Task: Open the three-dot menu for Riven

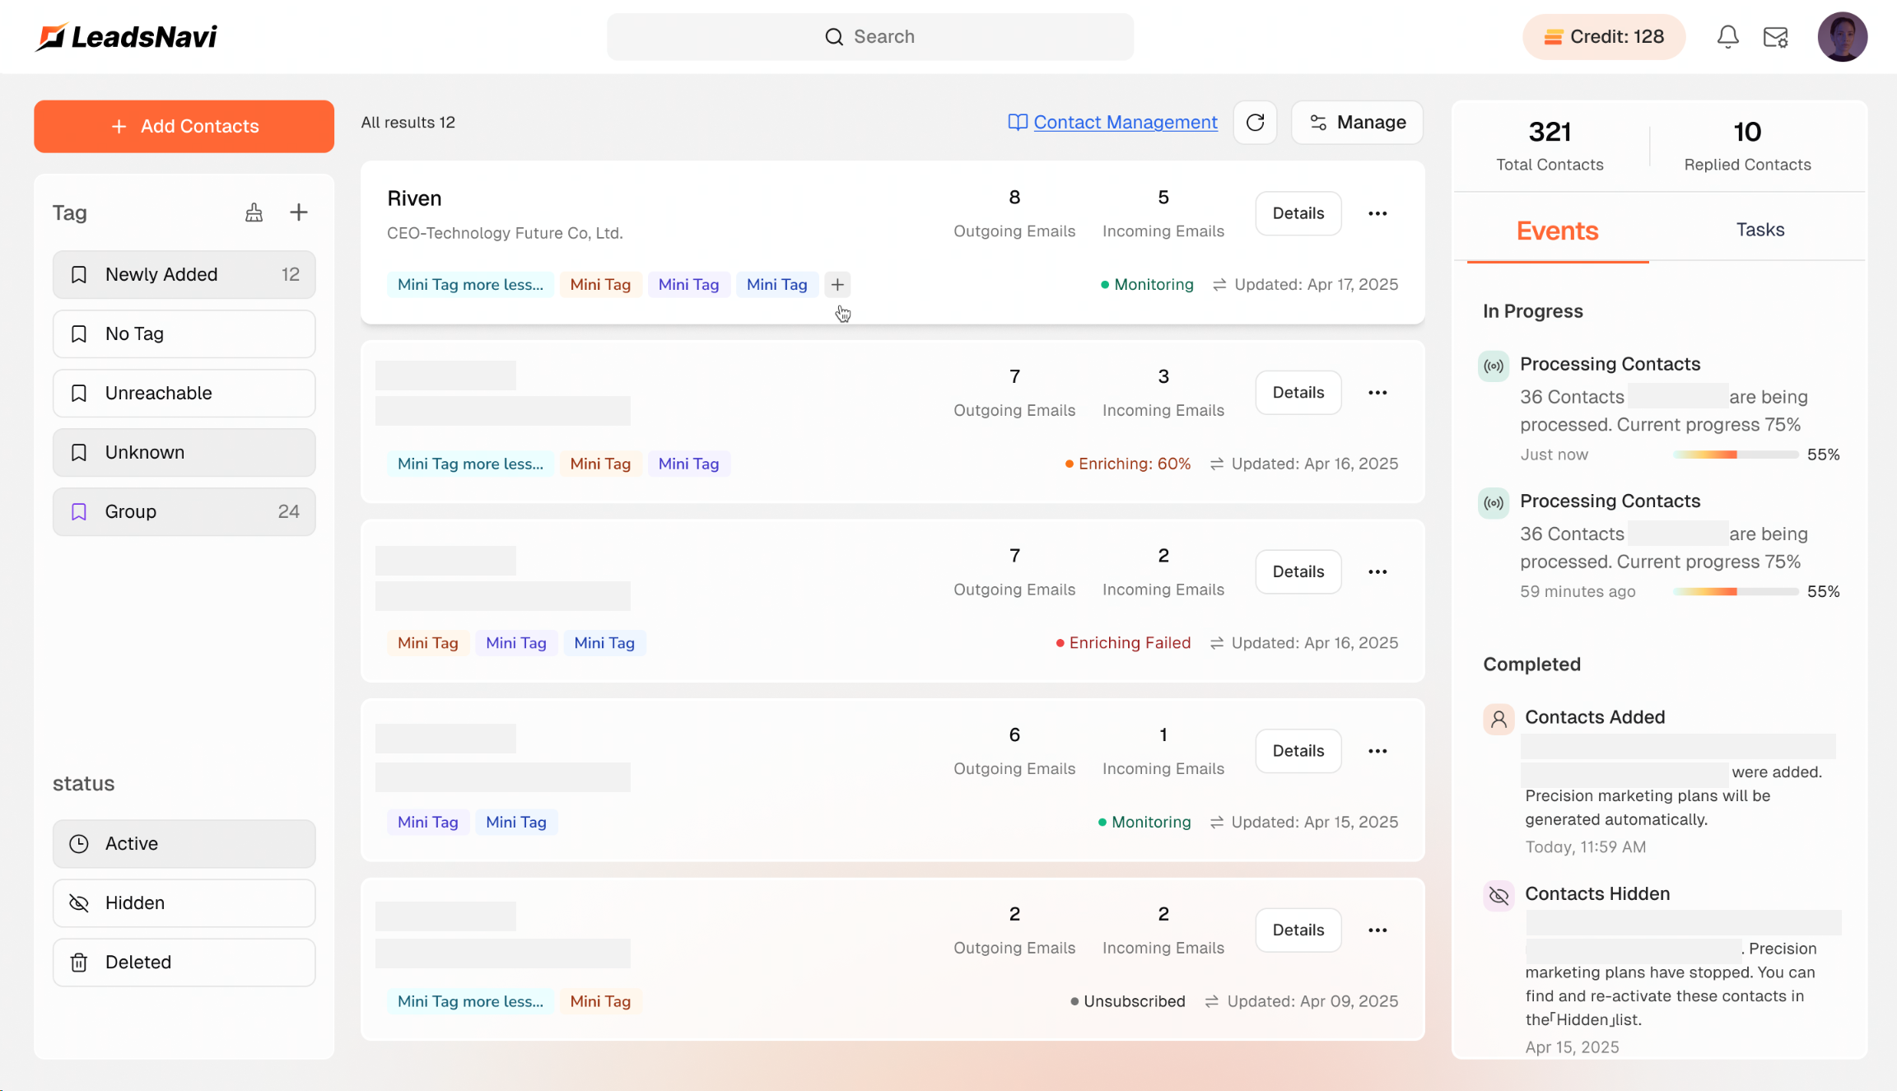Action: click(1377, 213)
